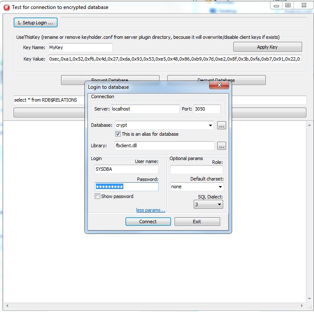This screenshot has width=314, height=312.
Task: Click the 'less params...' link
Action: pyautogui.click(x=151, y=210)
